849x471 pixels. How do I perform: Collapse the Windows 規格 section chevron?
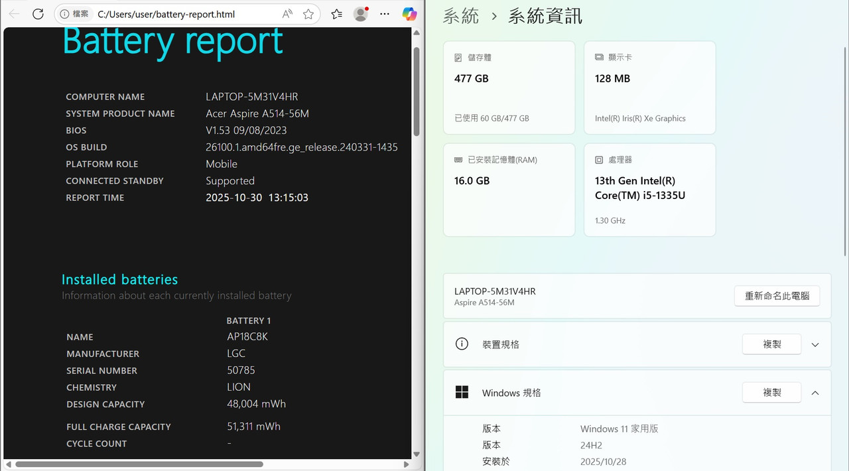(815, 393)
